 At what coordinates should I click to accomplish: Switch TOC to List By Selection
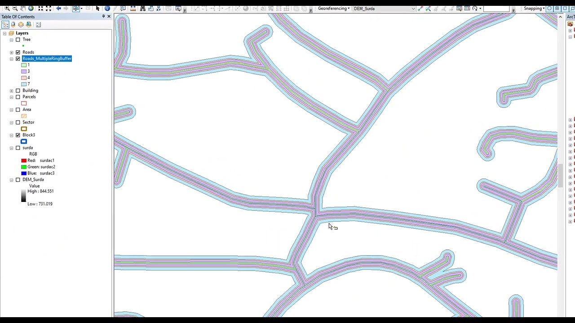[28, 25]
